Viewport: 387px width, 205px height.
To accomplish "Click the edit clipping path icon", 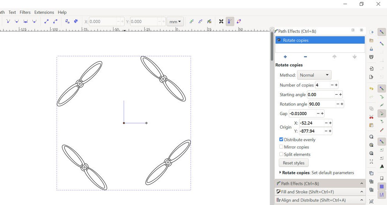I will (x=192, y=22).
